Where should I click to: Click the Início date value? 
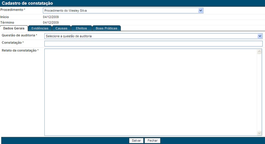point(51,17)
